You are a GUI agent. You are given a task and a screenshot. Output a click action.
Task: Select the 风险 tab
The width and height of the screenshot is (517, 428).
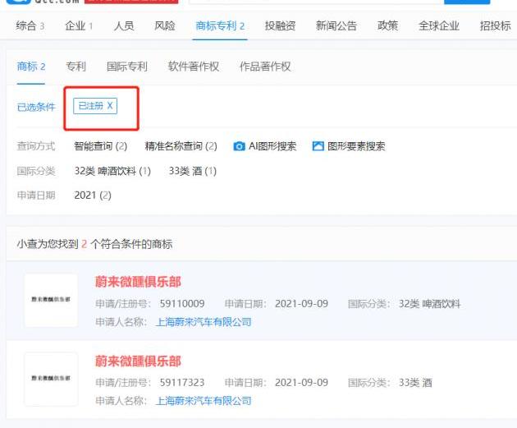point(164,25)
